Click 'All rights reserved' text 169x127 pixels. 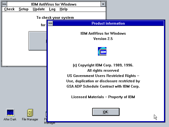pyautogui.click(x=103, y=71)
